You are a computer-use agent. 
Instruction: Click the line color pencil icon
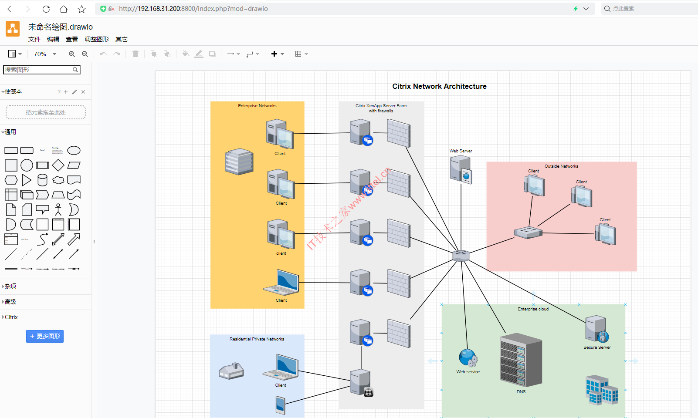(199, 54)
